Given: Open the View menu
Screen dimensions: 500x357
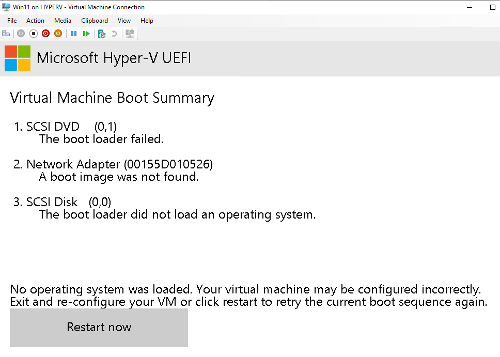Looking at the screenshot, I should tap(124, 21).
